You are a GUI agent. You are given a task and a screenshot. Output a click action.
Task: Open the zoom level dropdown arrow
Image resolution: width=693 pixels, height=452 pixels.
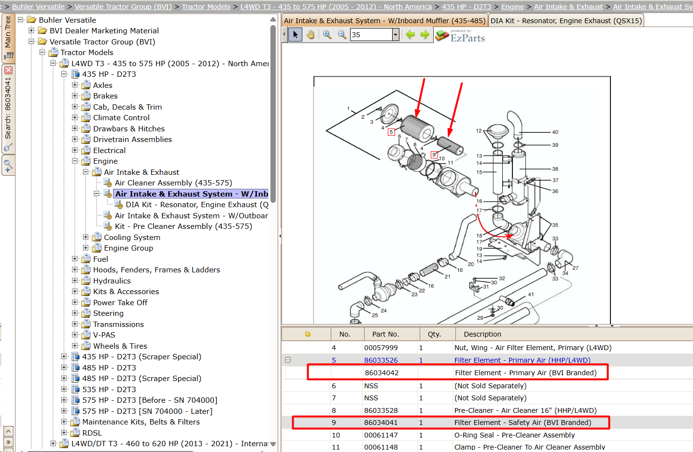[396, 35]
